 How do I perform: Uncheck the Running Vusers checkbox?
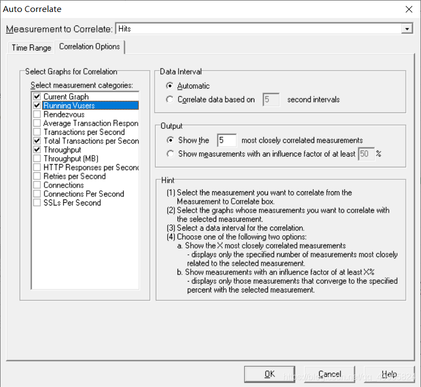[x=37, y=105]
